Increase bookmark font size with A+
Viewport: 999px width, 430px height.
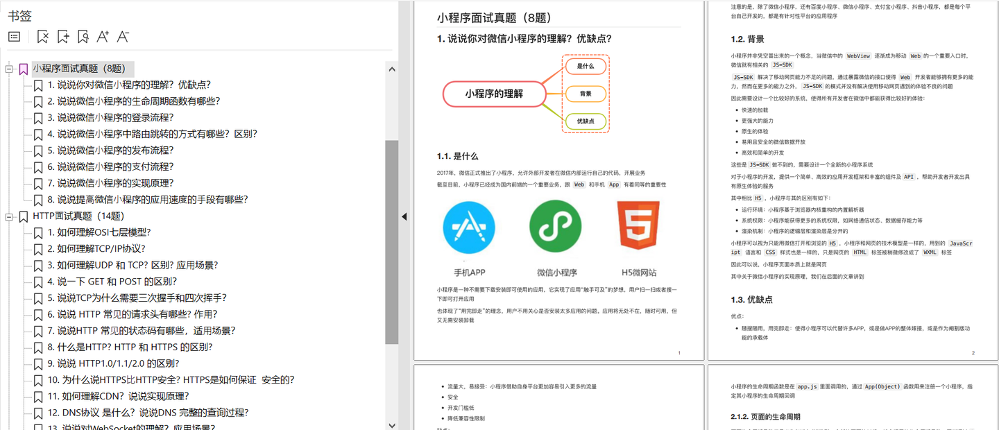coord(103,37)
